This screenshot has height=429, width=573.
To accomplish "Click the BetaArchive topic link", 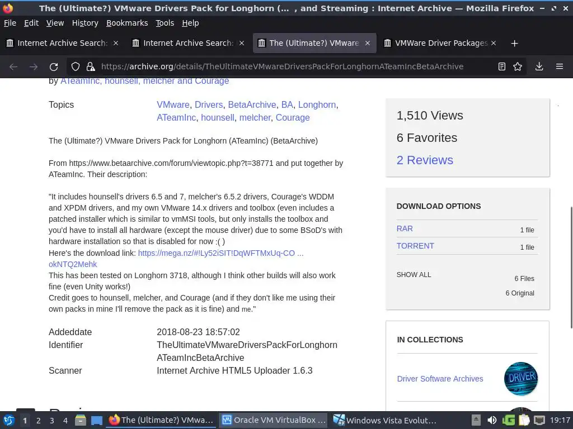I will click(252, 104).
